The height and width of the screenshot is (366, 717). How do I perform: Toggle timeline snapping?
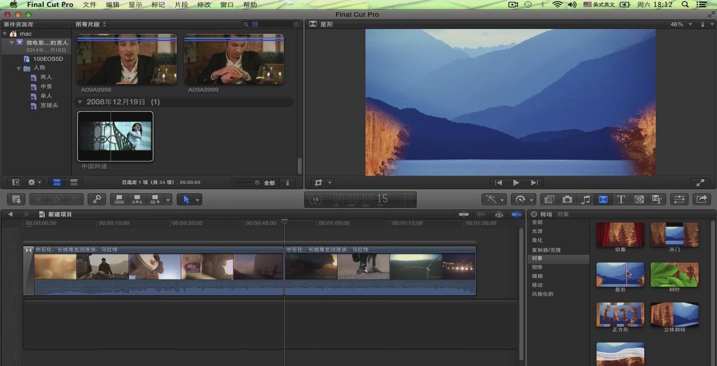pyautogui.click(x=516, y=215)
